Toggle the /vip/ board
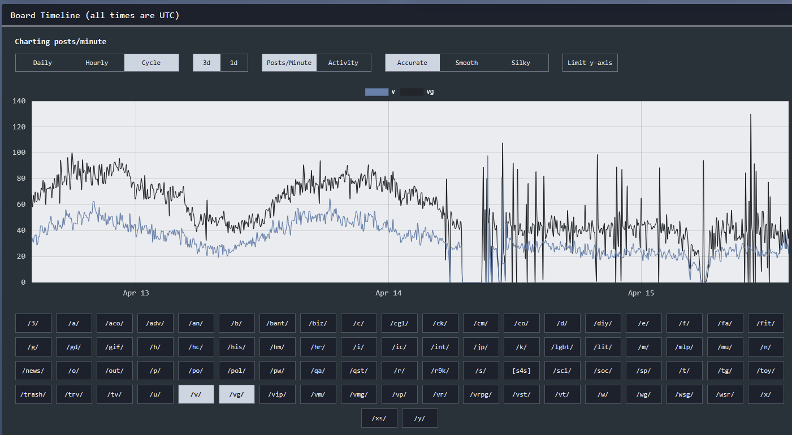 pos(278,394)
